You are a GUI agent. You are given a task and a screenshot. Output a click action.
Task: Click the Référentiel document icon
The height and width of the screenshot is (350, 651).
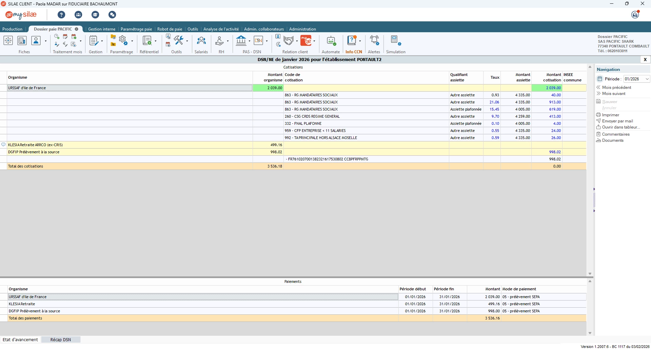click(147, 41)
